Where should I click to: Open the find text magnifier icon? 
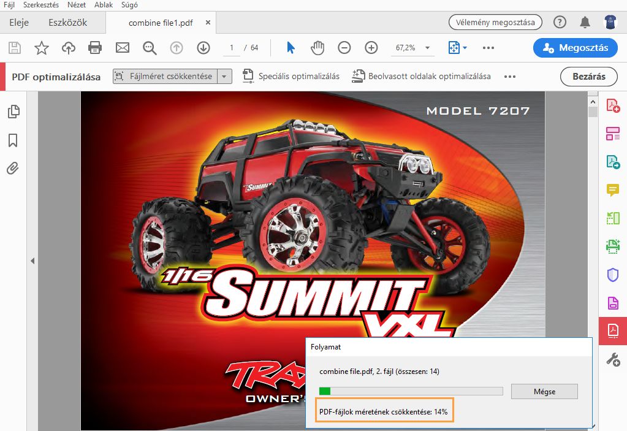point(150,48)
